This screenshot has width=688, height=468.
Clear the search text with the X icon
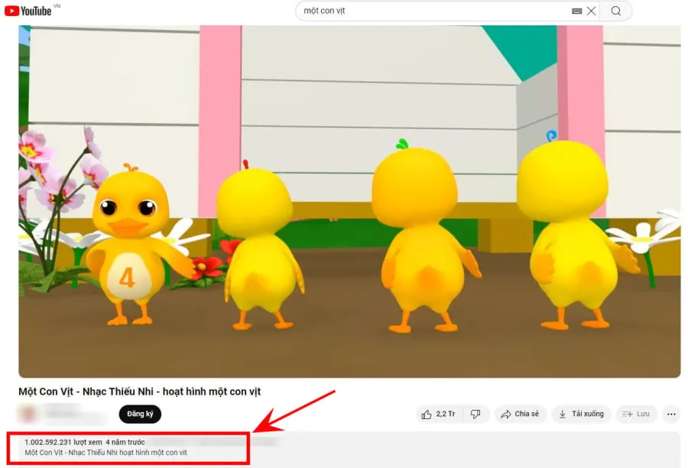[591, 11]
